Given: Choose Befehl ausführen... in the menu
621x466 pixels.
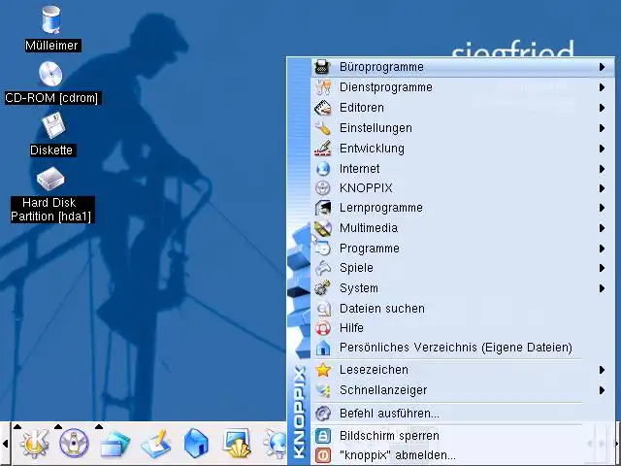Looking at the screenshot, I should coord(463,414).
